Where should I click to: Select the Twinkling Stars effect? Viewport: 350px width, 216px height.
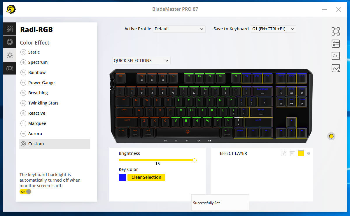(x=54, y=103)
